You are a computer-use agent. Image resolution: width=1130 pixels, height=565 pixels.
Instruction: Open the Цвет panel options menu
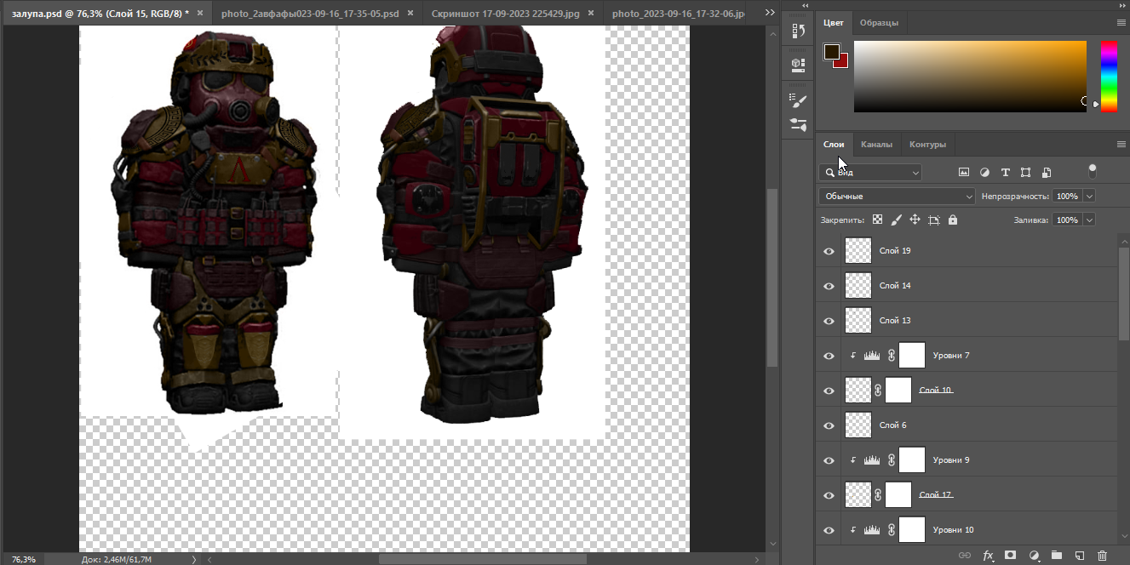1121,23
